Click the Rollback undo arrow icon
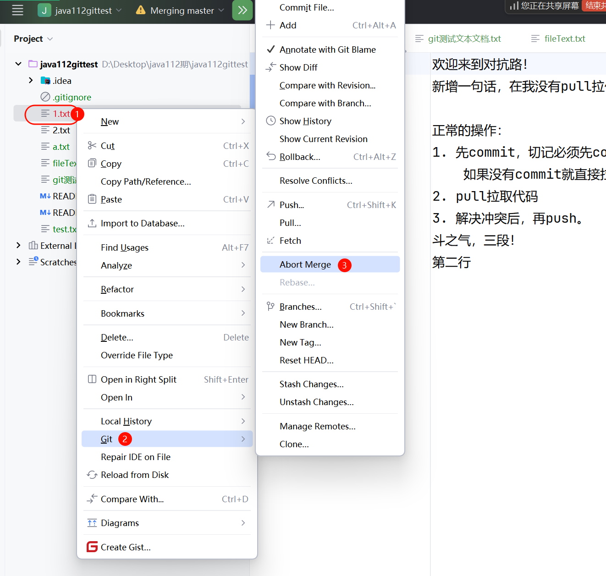 coord(271,156)
